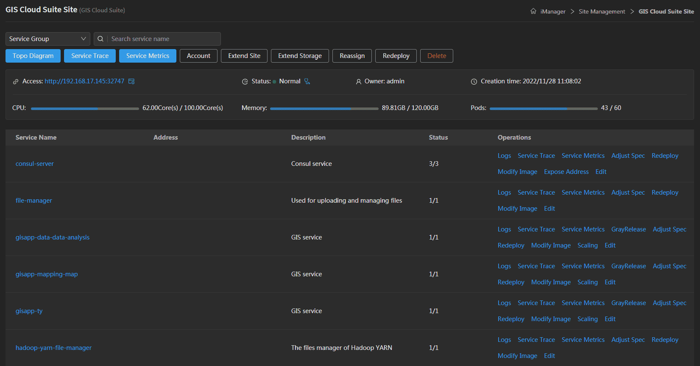The height and width of the screenshot is (366, 700).
Task: Click Scaling for gisapp-mapping-map
Action: pyautogui.click(x=587, y=282)
